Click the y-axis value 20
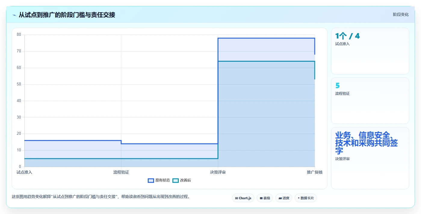Screen dimensions: 421x214 (x=19, y=134)
